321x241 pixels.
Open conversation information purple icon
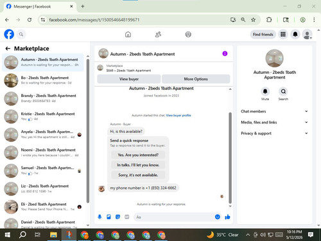pos(225,53)
